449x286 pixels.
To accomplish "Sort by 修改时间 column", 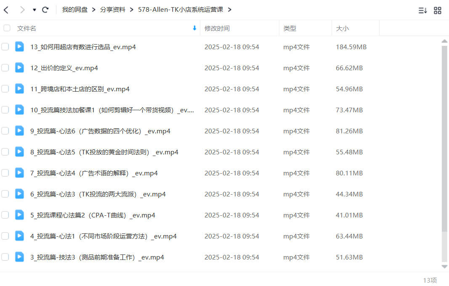I will click(x=217, y=28).
